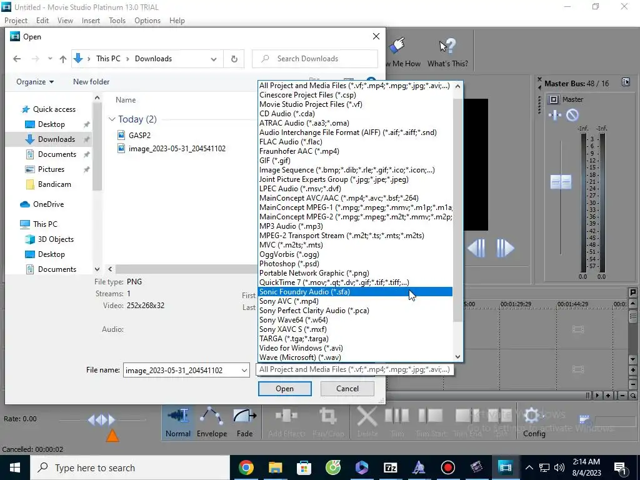Unpin Desktop from Quick access
The width and height of the screenshot is (640, 480).
point(86,124)
